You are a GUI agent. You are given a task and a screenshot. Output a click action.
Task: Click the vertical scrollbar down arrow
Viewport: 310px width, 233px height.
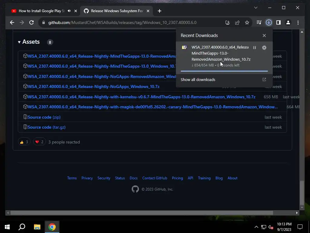(302, 208)
